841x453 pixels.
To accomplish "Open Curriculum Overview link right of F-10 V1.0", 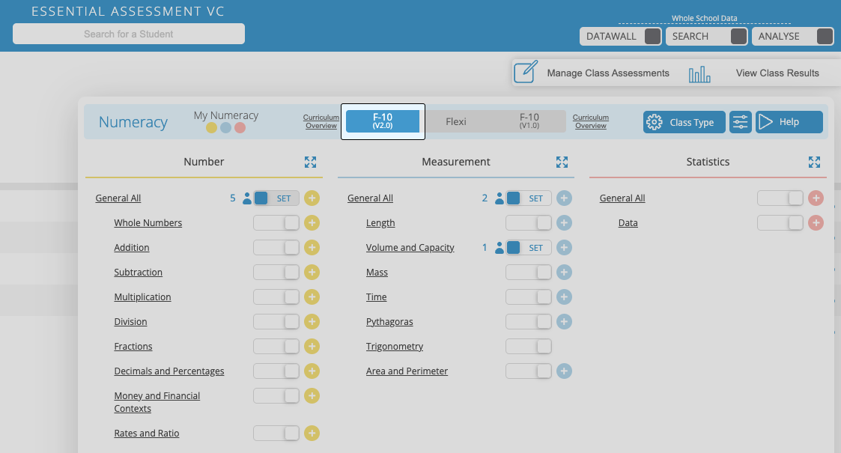I will (x=591, y=121).
